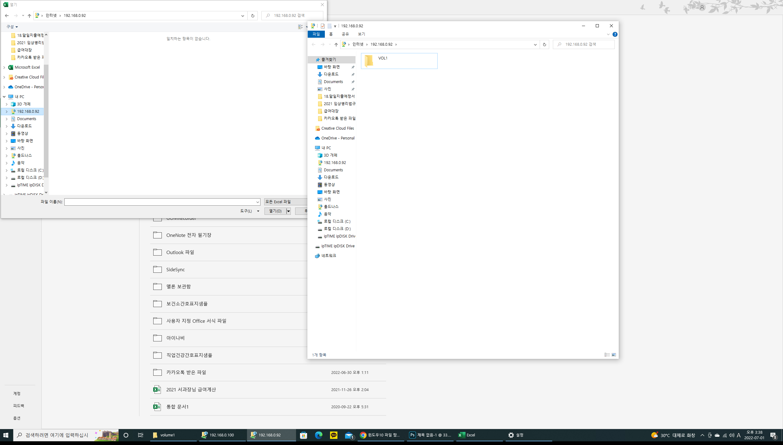Click refresh icon in Explorer address bar
The width and height of the screenshot is (783, 445).
tap(544, 44)
